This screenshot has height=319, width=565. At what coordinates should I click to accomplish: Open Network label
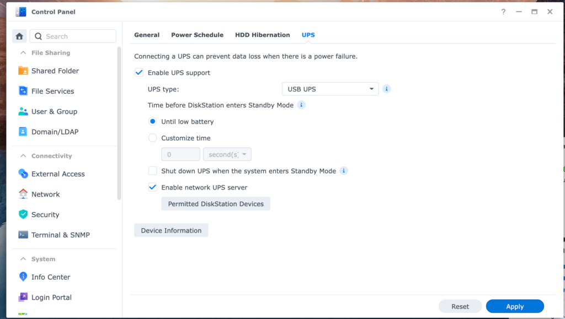pos(45,194)
